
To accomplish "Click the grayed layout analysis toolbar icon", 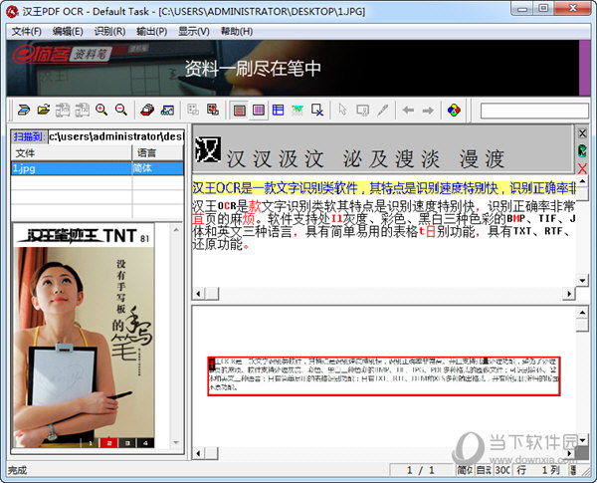I will 193,111.
